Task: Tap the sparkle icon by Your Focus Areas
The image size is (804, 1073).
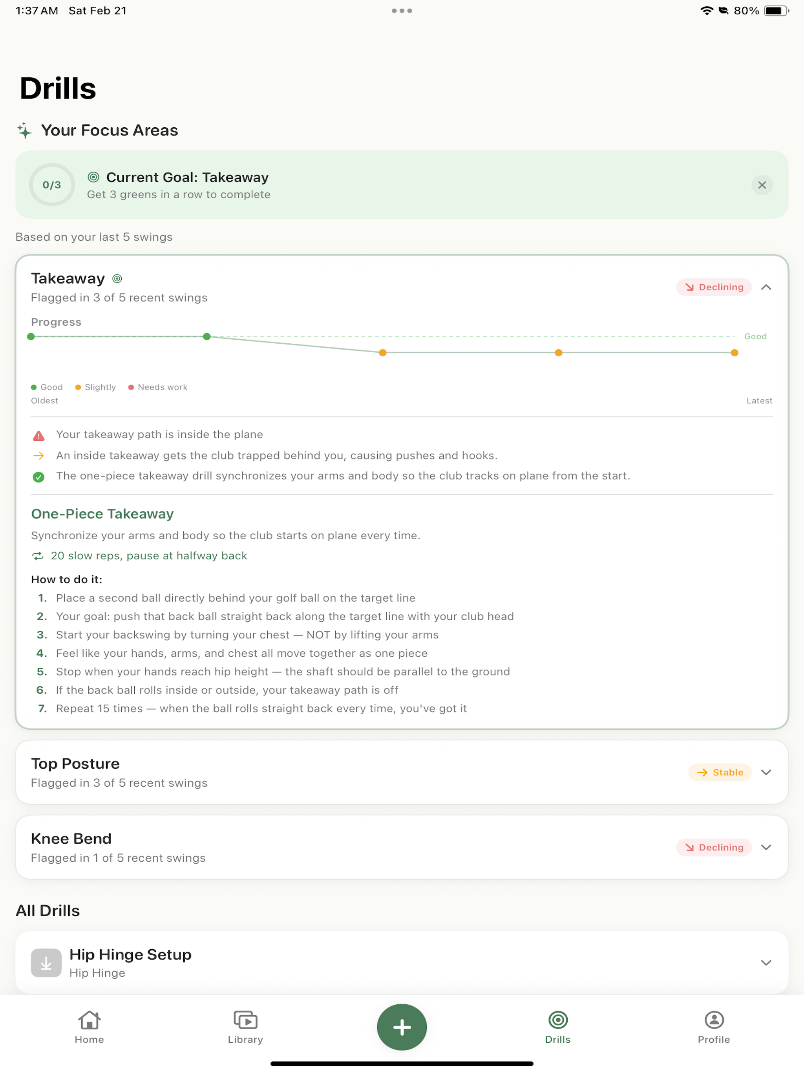Action: [24, 130]
